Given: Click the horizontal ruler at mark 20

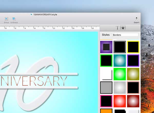Looking at the screenshot, I should [54, 28].
